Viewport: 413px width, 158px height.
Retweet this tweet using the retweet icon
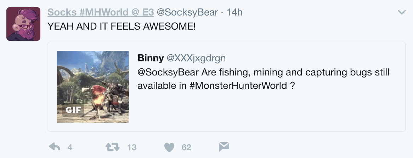(112, 147)
